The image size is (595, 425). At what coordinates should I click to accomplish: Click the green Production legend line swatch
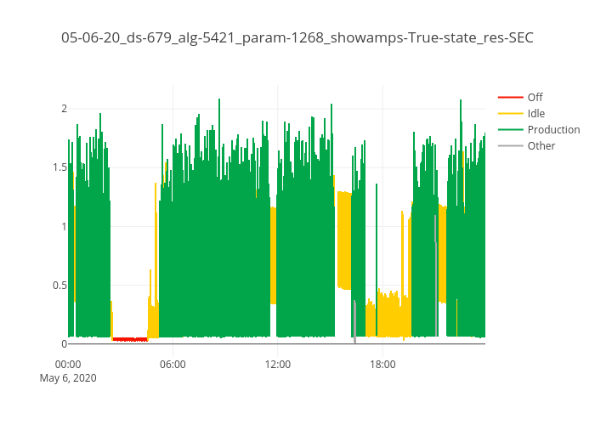[x=510, y=129]
